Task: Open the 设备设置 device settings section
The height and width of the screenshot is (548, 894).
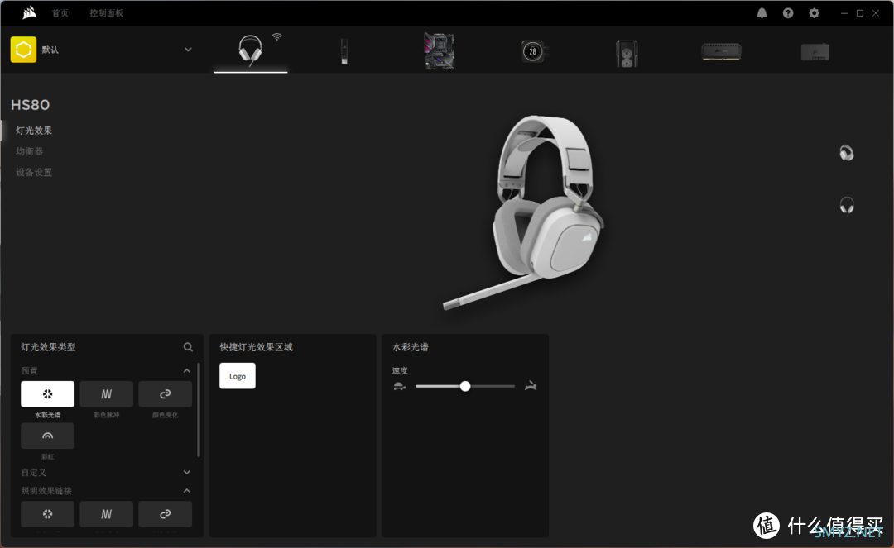Action: [x=34, y=173]
